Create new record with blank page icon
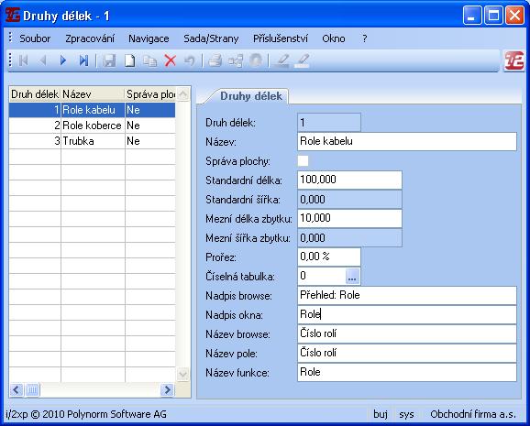Viewport: 530px width, 426px height. 130,60
